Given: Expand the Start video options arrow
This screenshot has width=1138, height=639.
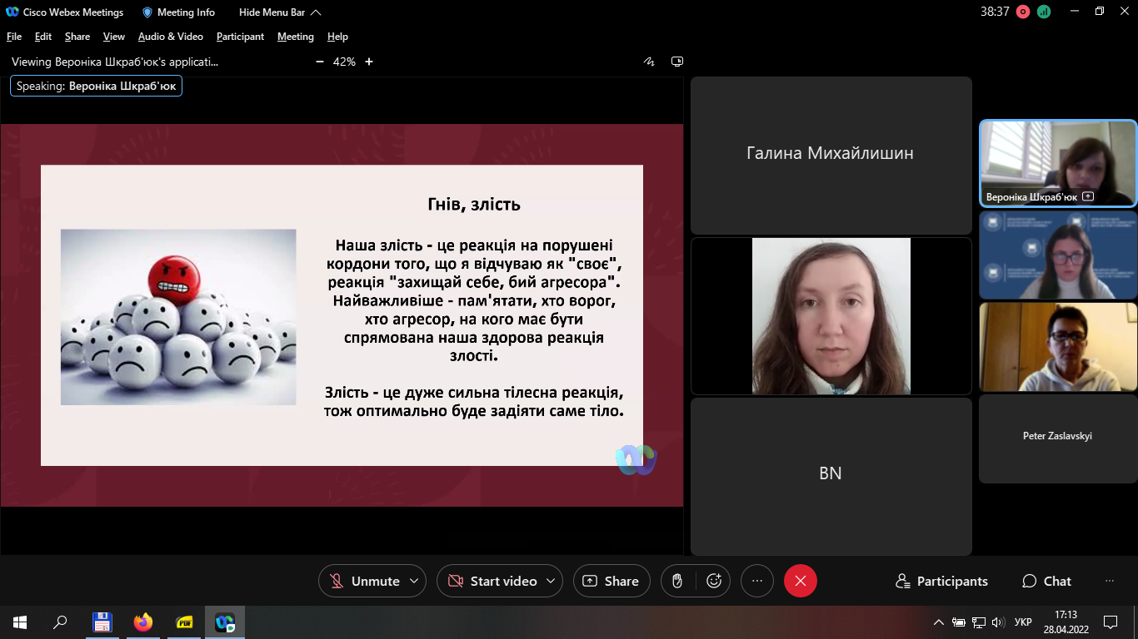Looking at the screenshot, I should pyautogui.click(x=551, y=581).
